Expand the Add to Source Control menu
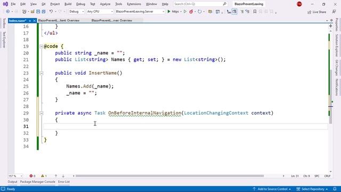Viewport: 341px width, 192px height. pos(271,189)
